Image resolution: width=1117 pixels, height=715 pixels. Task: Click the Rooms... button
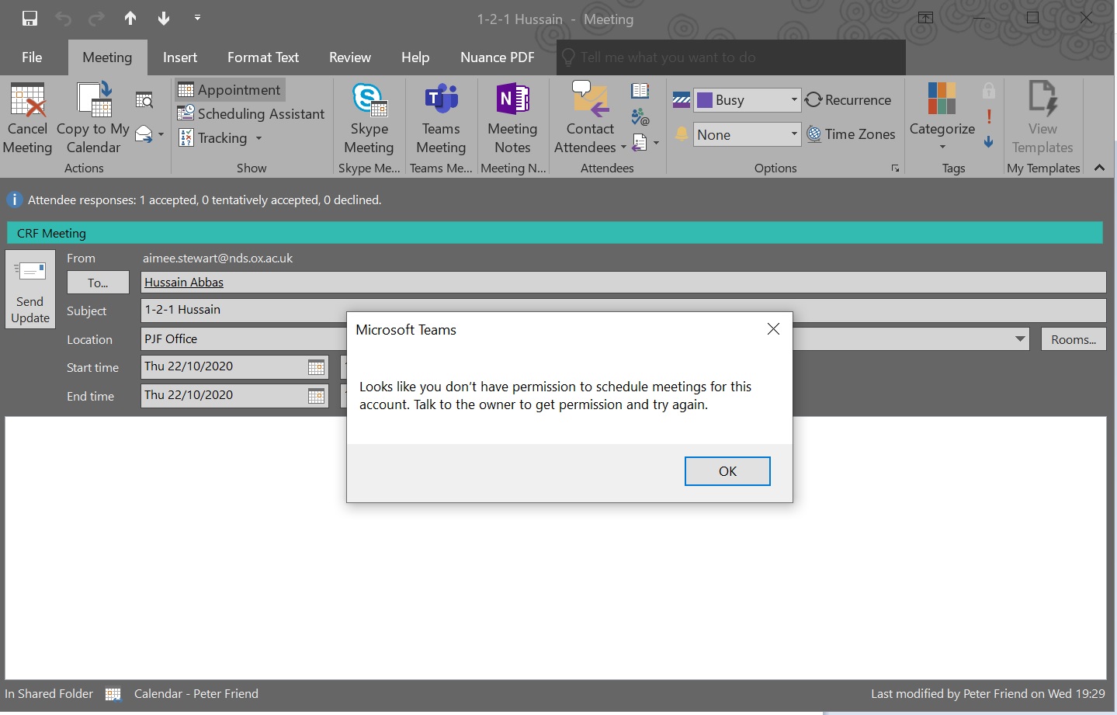[1074, 339]
